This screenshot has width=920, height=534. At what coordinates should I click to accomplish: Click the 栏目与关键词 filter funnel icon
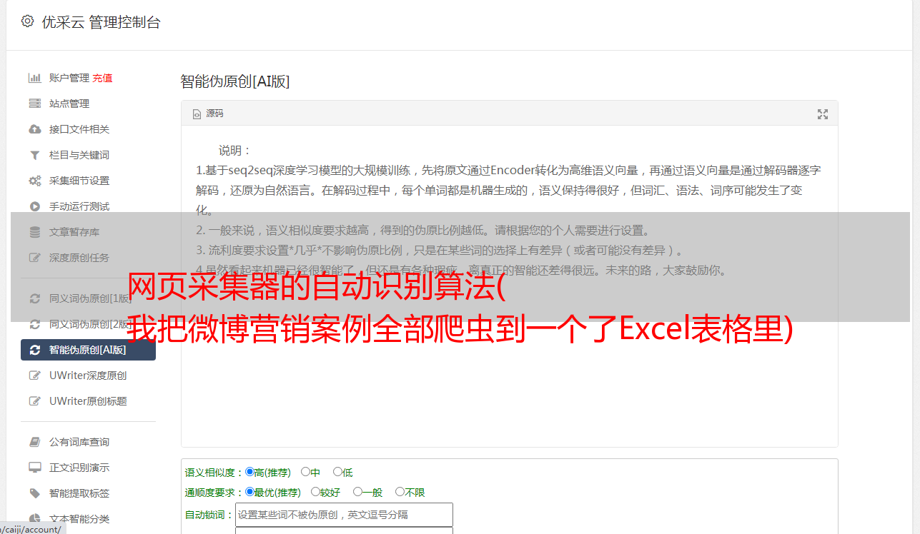34,155
